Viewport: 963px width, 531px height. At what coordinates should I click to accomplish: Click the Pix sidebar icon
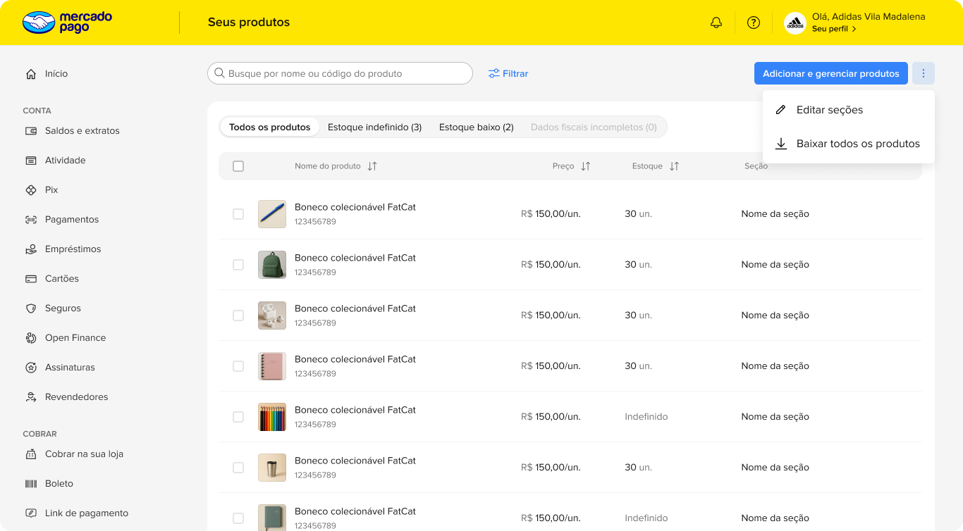(31, 190)
